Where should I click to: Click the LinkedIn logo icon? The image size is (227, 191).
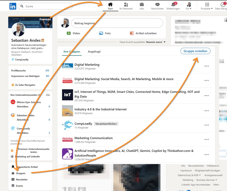click(x=13, y=6)
